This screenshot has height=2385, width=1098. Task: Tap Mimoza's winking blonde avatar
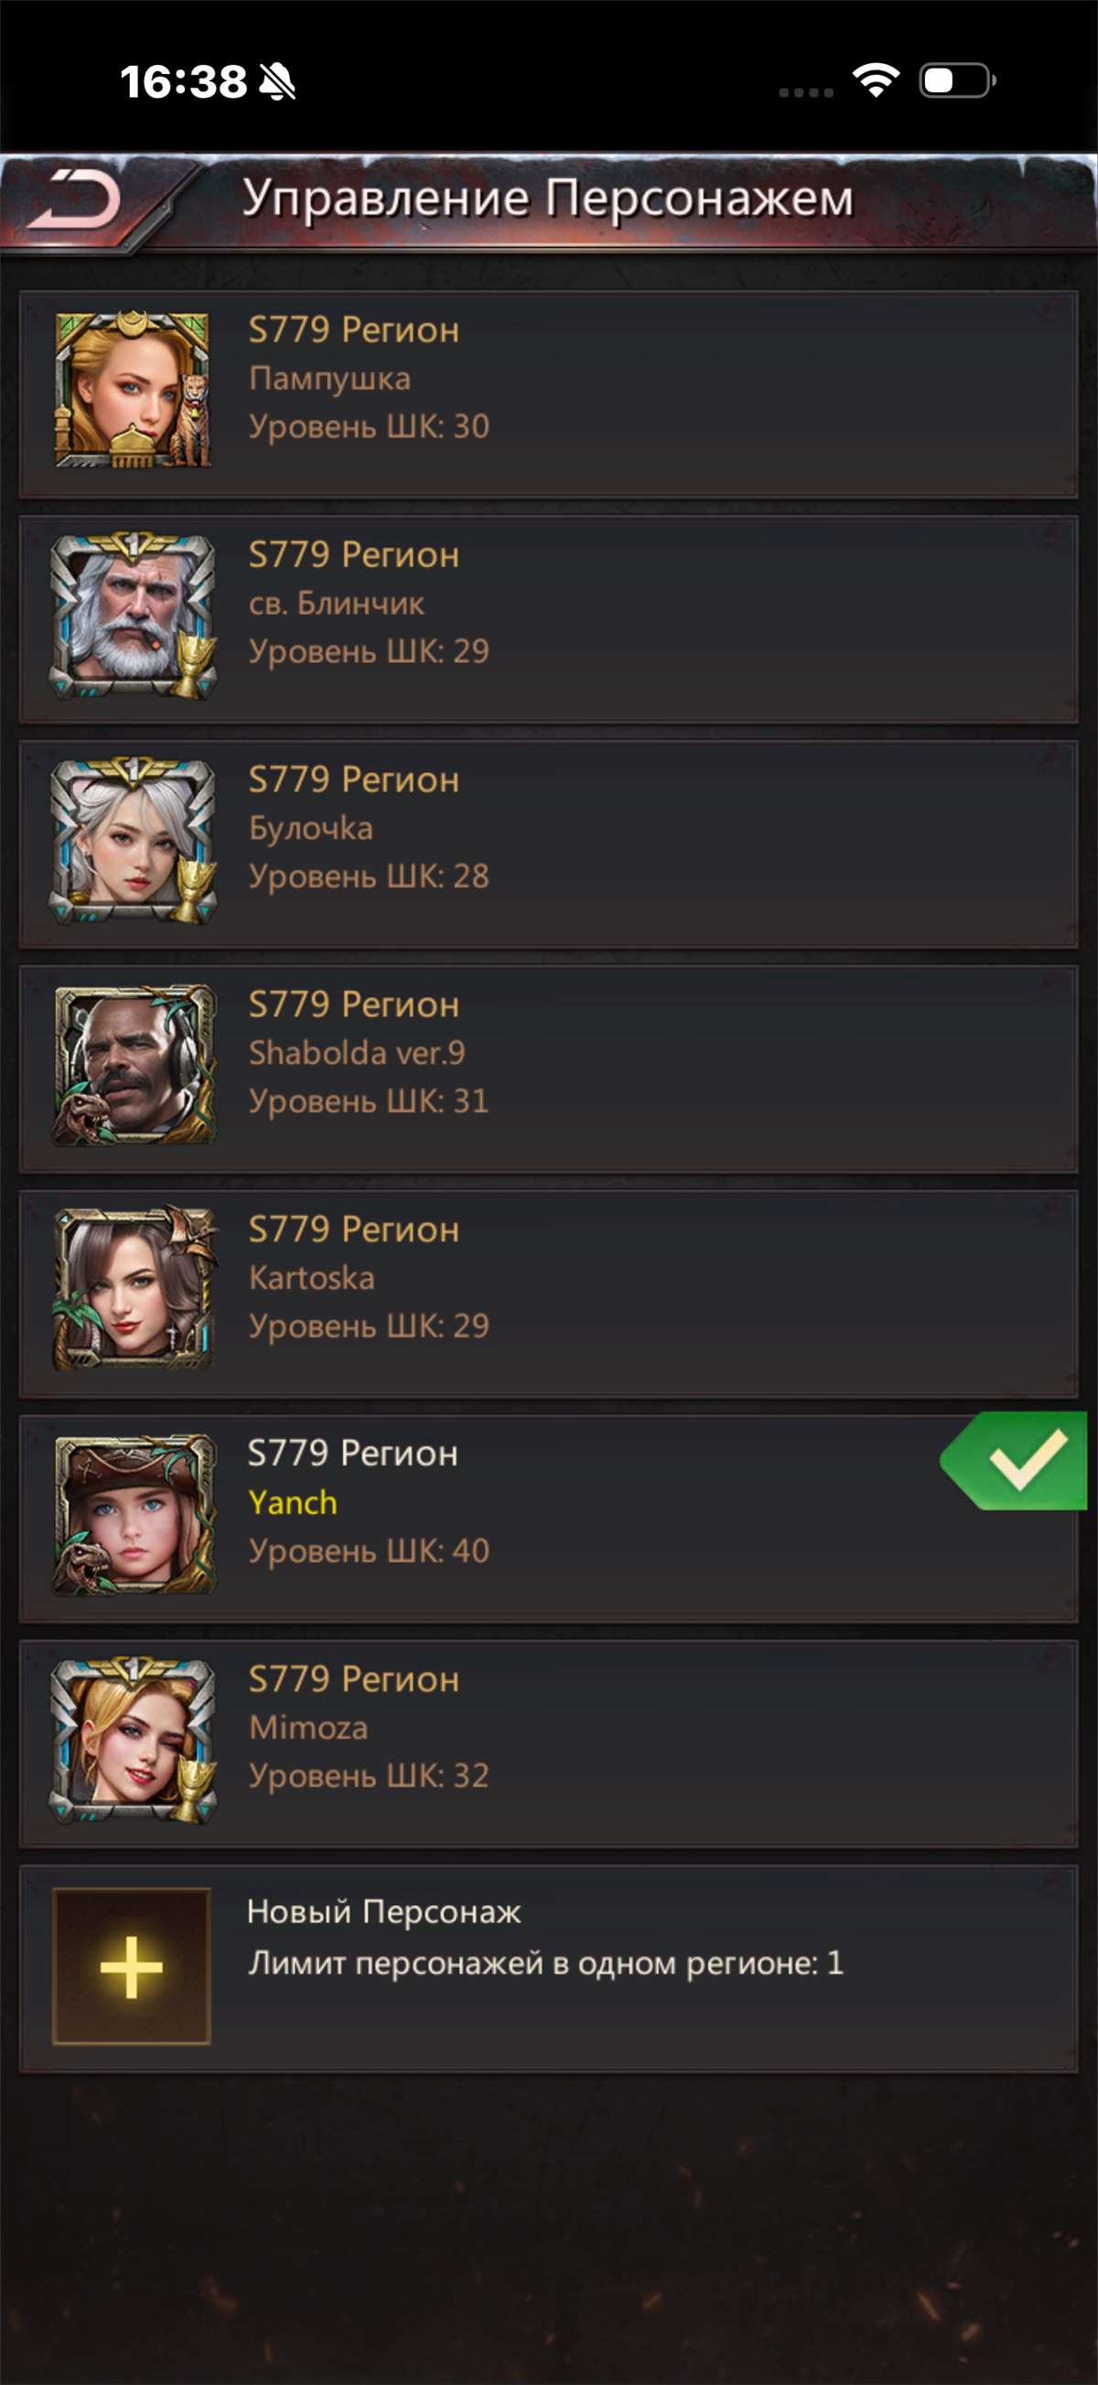(133, 1739)
